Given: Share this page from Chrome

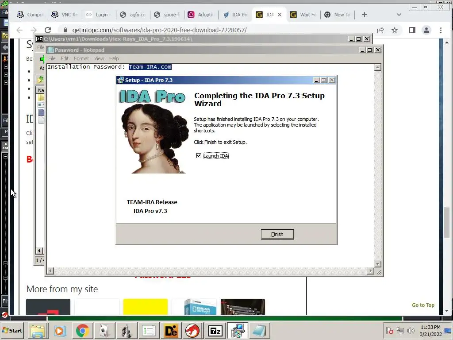Looking at the screenshot, I should (380, 30).
